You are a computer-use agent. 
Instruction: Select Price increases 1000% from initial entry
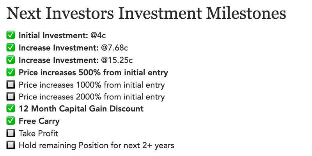92,85
